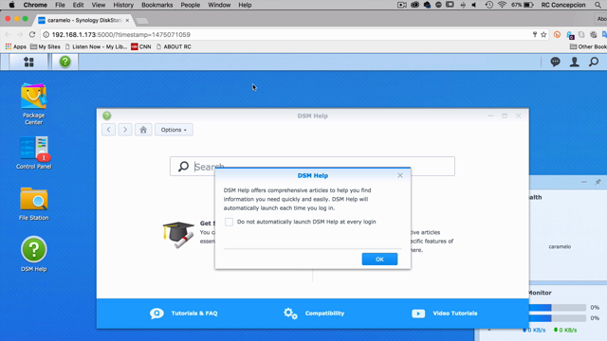Click the battery status icon
This screenshot has height=341, width=607.
[528, 5]
